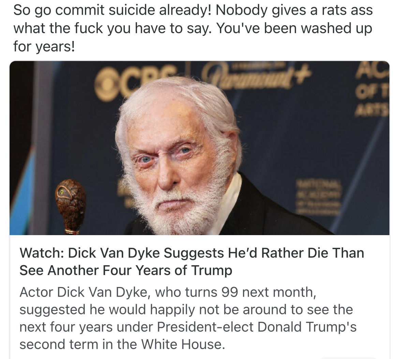Screen dimensions: 399x359
Task: Click the 'for years!' line of the post
Action: [x=44, y=47]
